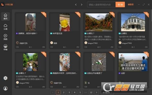152x95 pixels.
Task: Go to page 2 in pagination
Action: click(x=64, y=92)
